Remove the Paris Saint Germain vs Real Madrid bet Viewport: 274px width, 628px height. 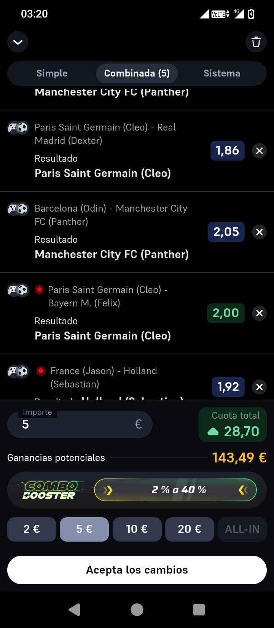(260, 151)
